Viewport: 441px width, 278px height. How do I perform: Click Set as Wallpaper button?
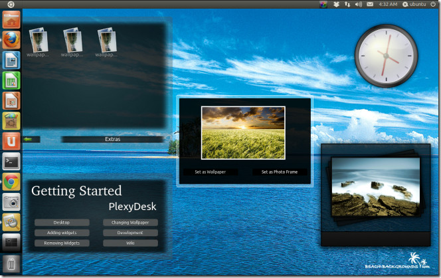tap(211, 172)
